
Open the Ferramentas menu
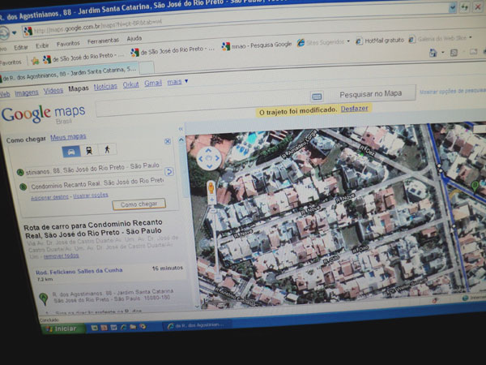[x=103, y=41]
